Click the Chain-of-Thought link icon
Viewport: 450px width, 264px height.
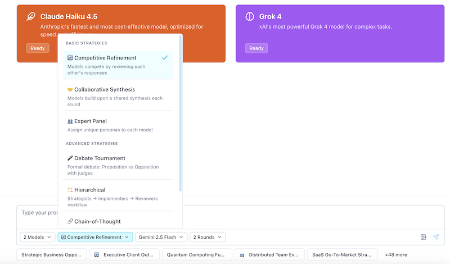point(70,221)
